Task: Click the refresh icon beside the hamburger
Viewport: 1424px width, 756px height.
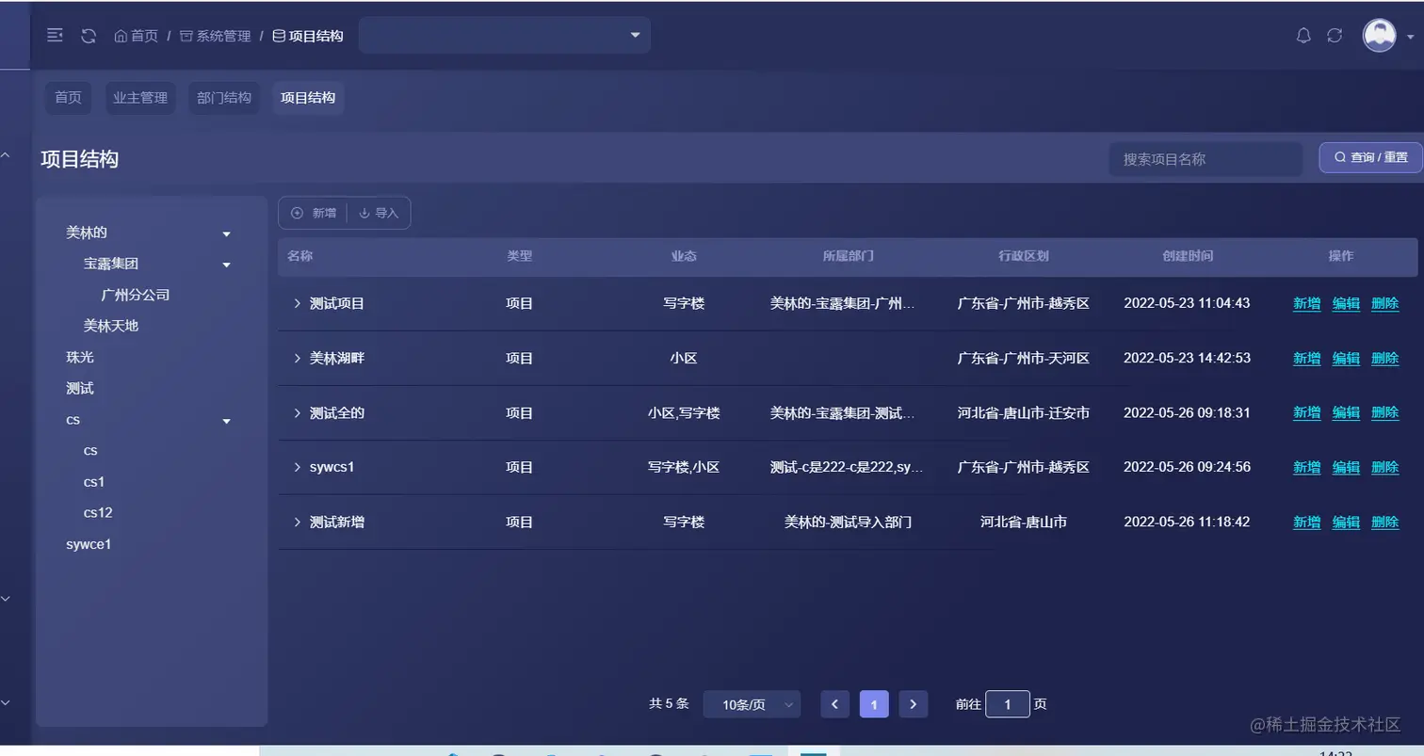Action: tap(88, 35)
